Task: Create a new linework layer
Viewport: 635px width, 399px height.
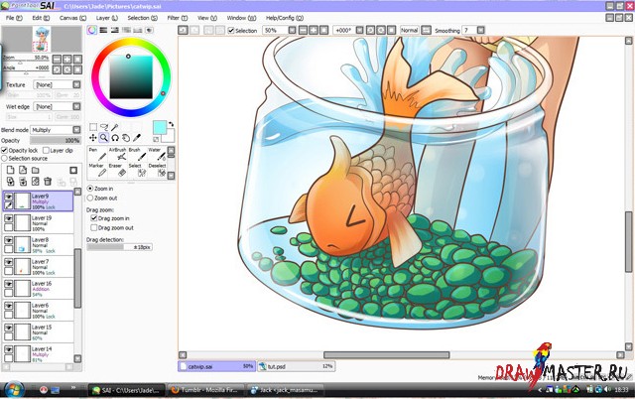Action: coord(23,170)
